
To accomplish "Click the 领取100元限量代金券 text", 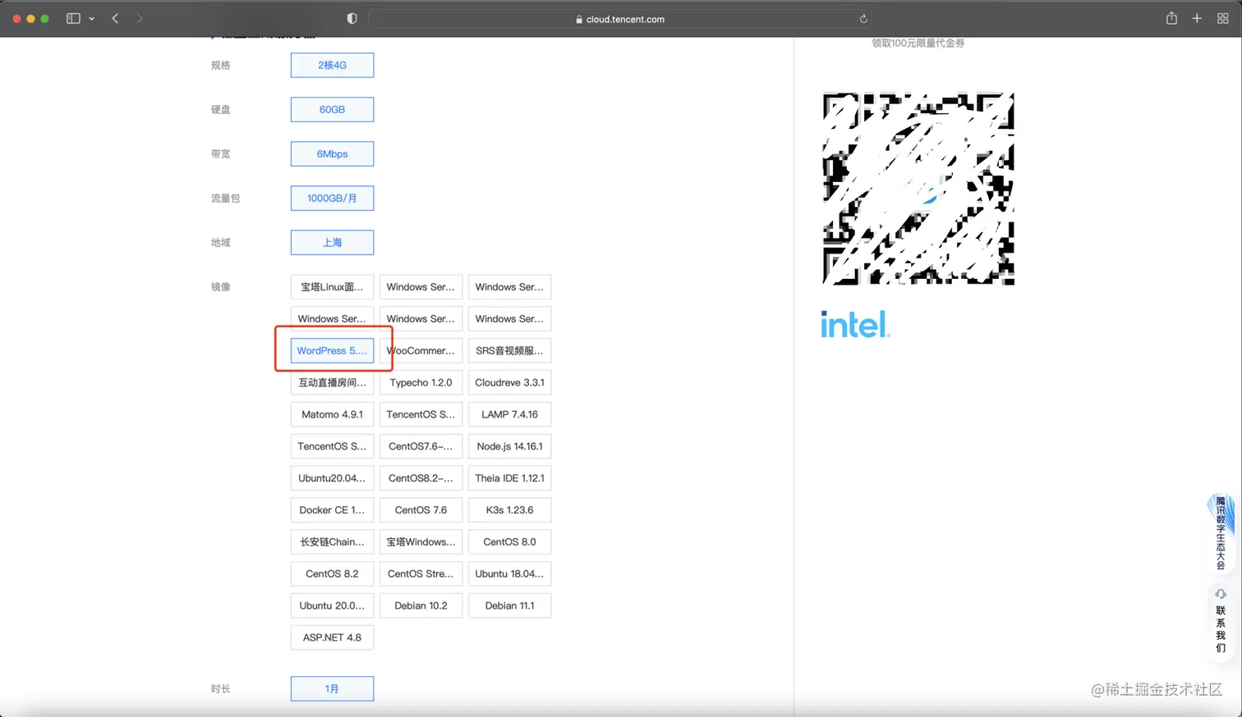I will [x=918, y=43].
